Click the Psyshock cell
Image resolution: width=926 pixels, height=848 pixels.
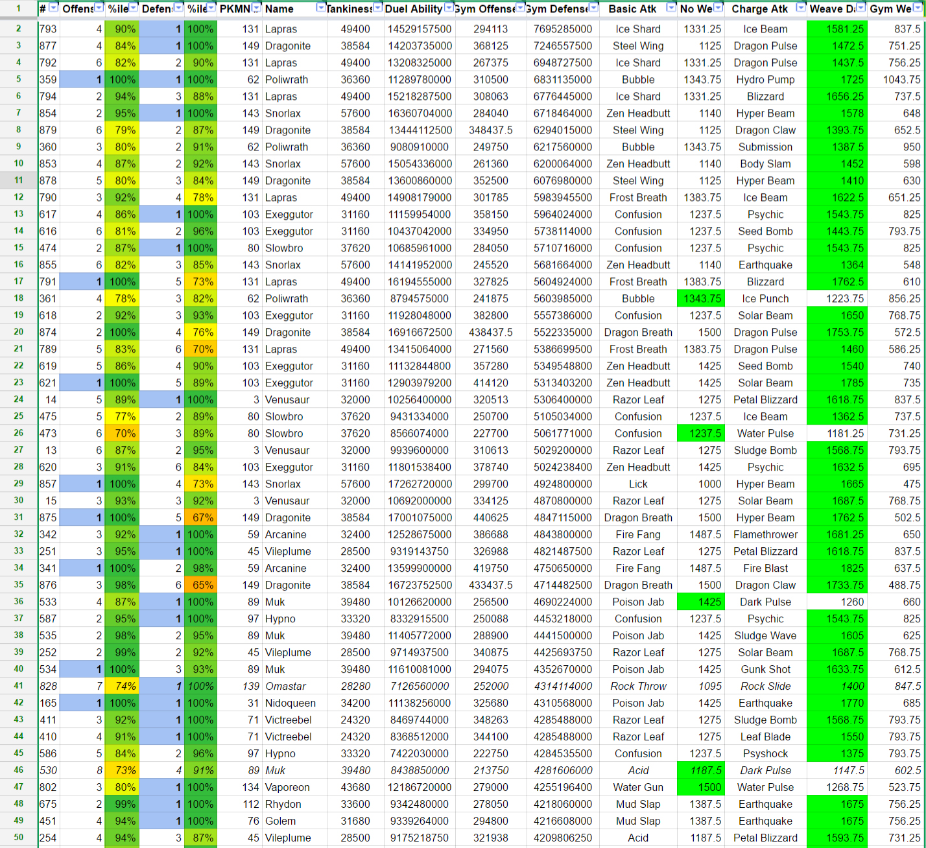(765, 754)
